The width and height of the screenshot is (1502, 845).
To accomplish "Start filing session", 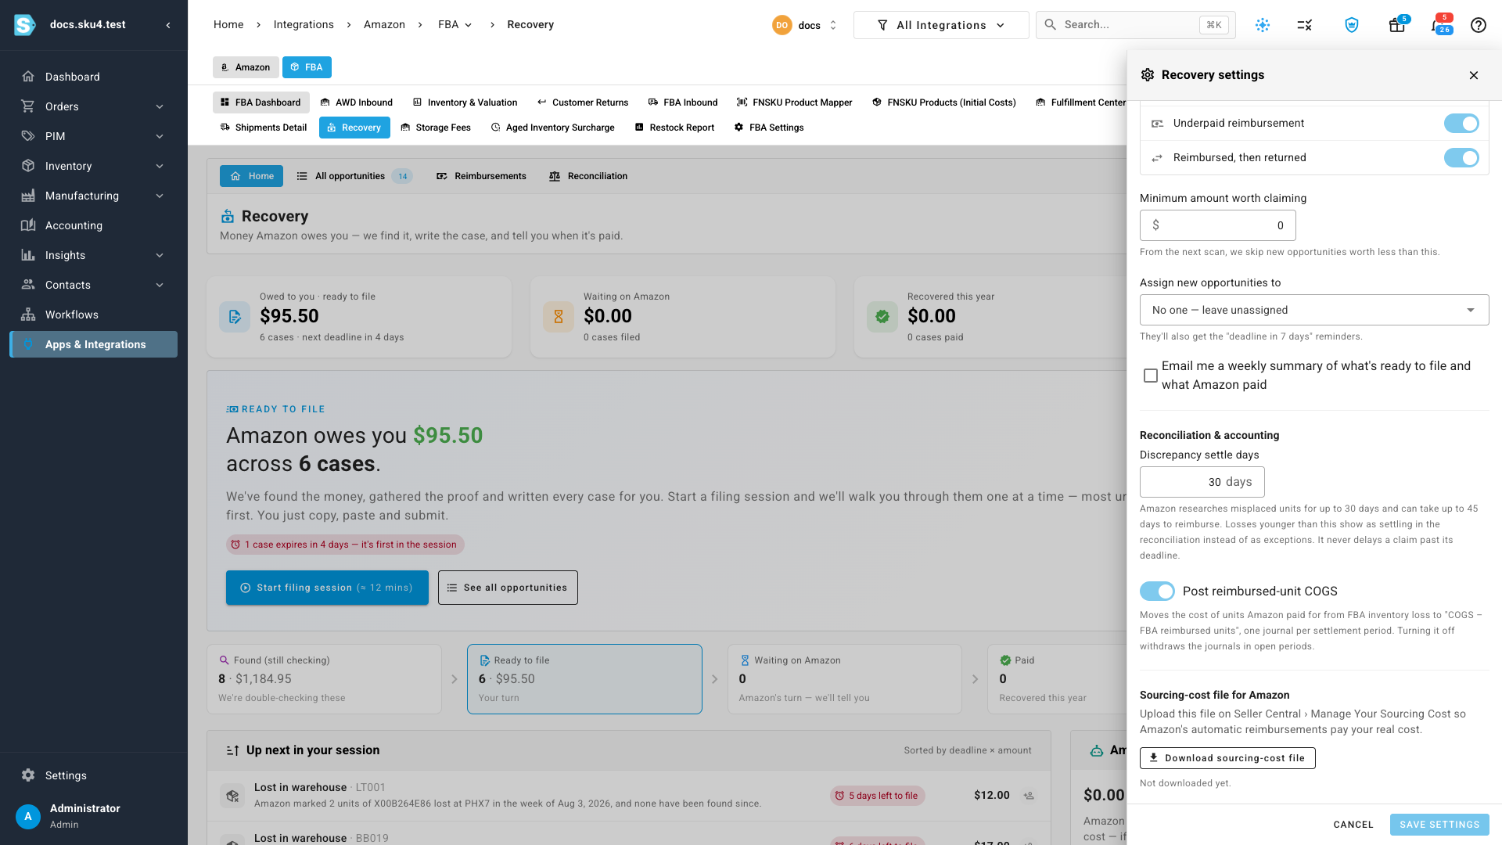I will [327, 588].
